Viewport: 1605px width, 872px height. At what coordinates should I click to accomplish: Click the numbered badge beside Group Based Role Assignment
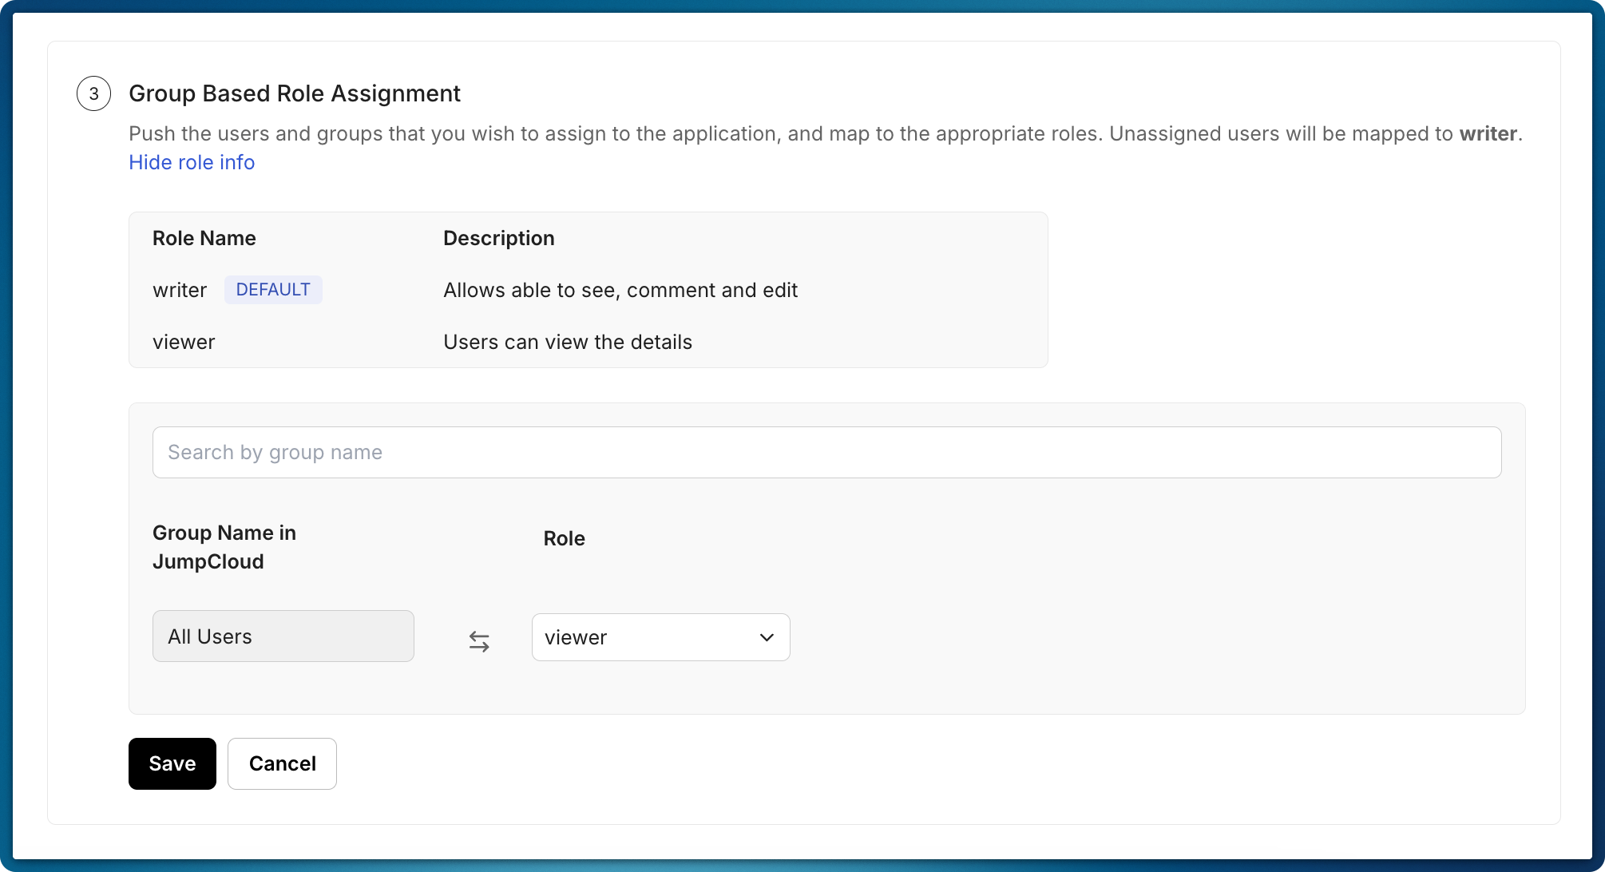point(93,93)
